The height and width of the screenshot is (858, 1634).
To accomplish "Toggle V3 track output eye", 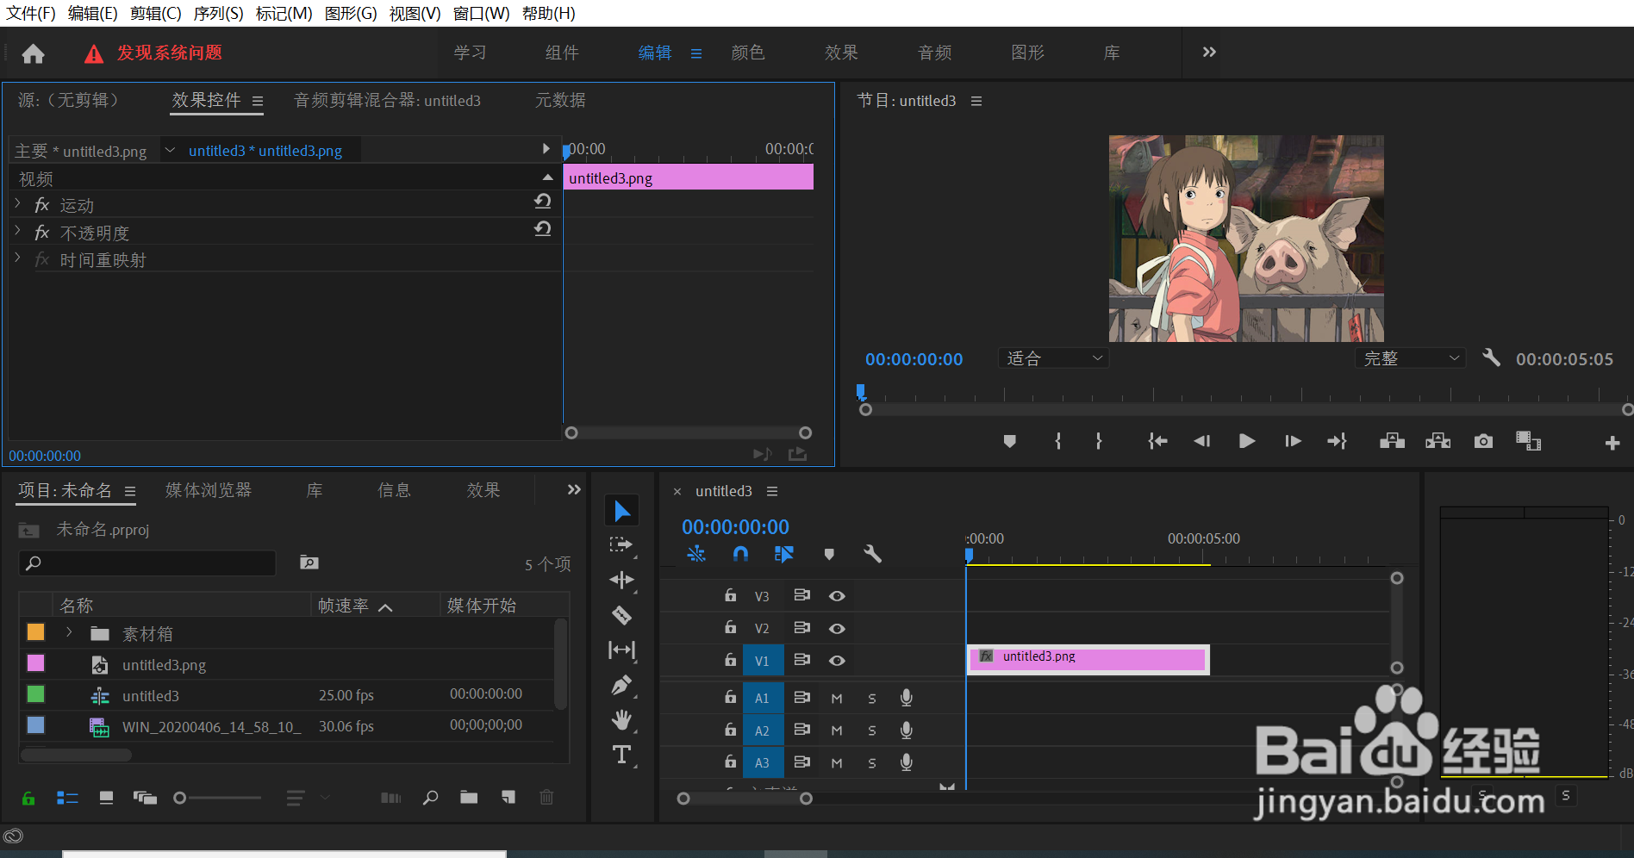I will pos(837,596).
